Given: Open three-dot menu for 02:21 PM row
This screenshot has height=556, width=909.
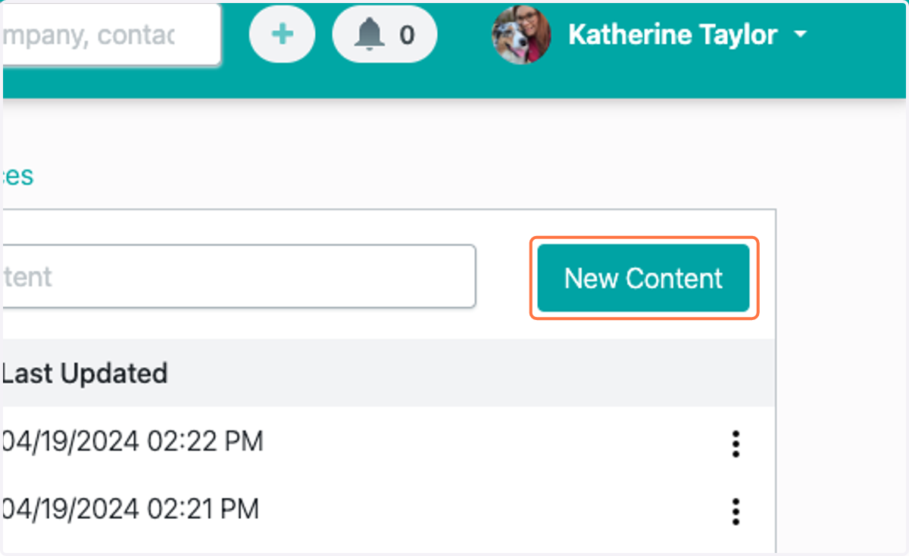Looking at the screenshot, I should [x=736, y=511].
